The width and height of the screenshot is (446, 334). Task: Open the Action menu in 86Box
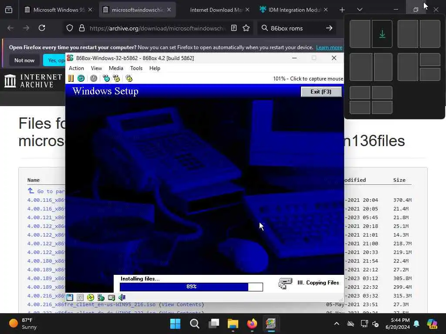[x=76, y=68]
